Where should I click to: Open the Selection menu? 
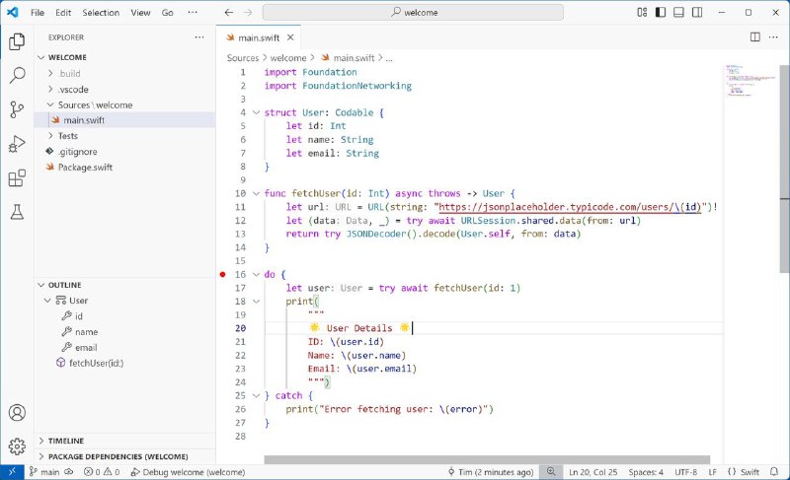101,13
